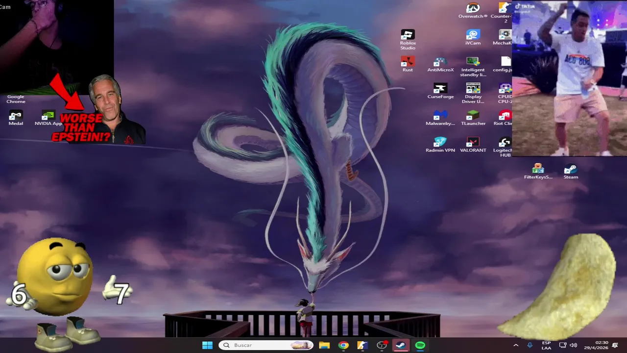627x353 pixels.
Task: Click the TikTok video overlay
Action: click(x=569, y=78)
